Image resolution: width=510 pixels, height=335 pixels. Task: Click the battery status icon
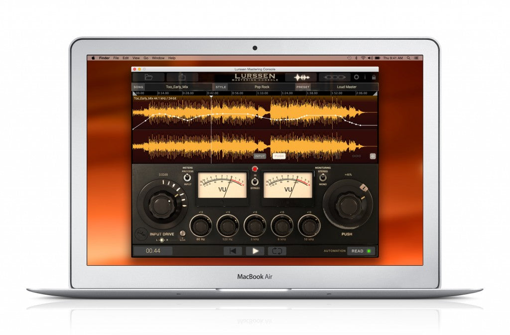(x=378, y=58)
